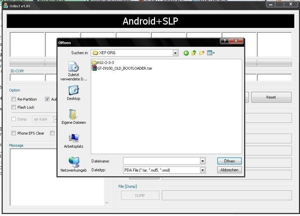Select the folder name KG1-2-3-3
This screenshot has width=300, height=216.
pos(105,63)
